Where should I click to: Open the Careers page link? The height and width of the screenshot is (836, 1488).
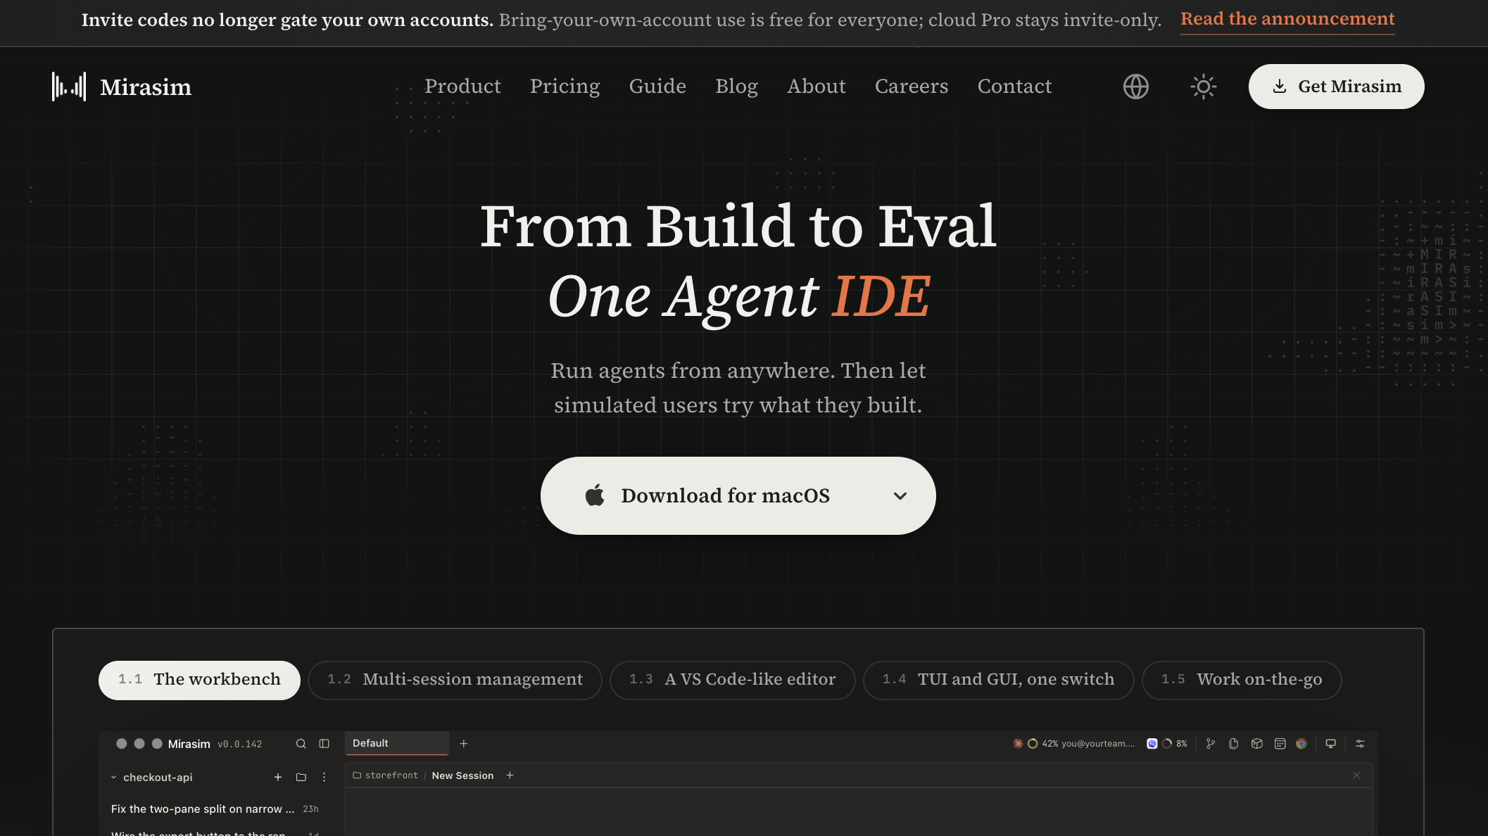(912, 86)
